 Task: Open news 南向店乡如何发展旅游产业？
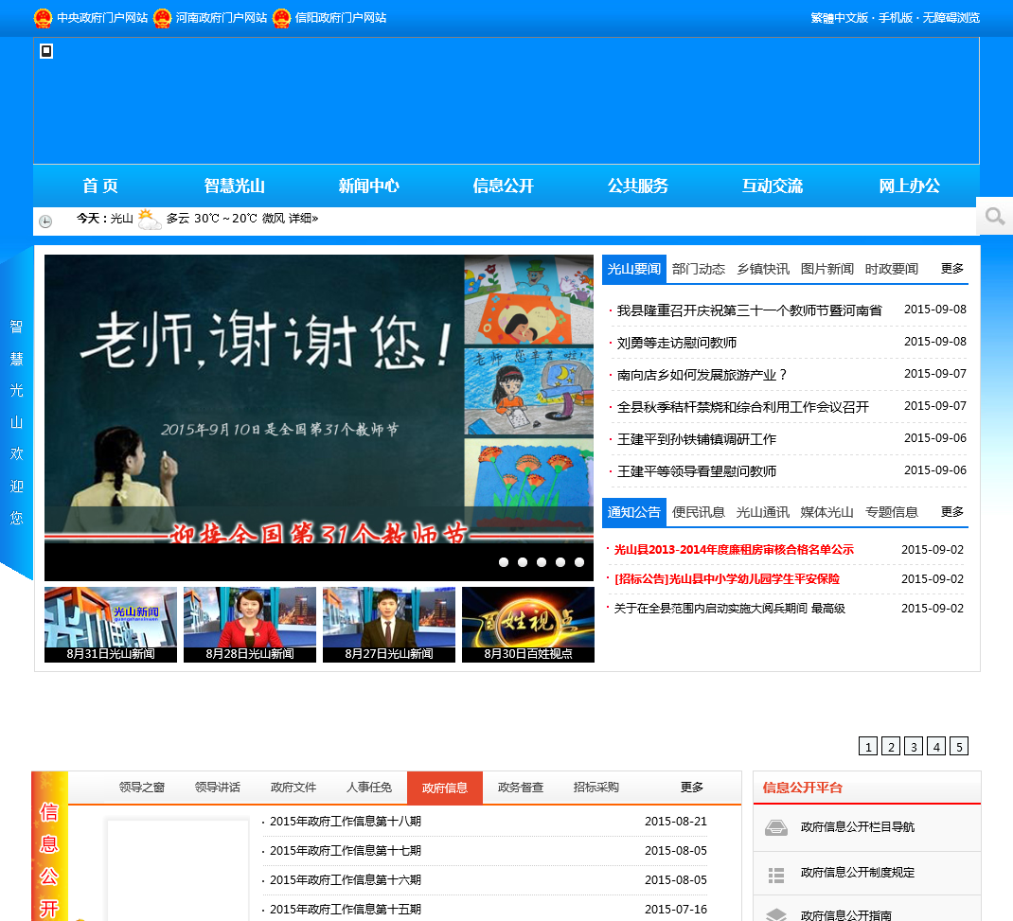(x=702, y=375)
